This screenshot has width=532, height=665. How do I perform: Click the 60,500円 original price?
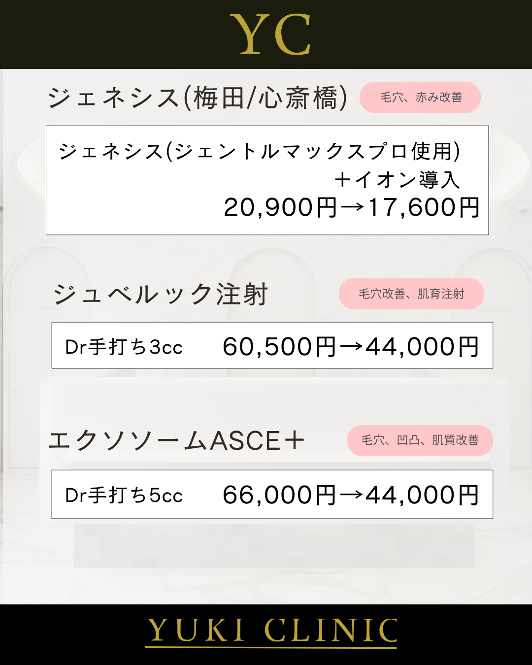tap(279, 347)
